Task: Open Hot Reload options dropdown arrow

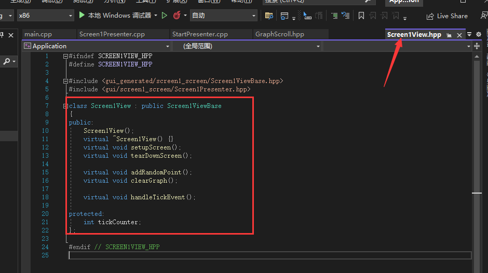Action: pyautogui.click(x=185, y=15)
